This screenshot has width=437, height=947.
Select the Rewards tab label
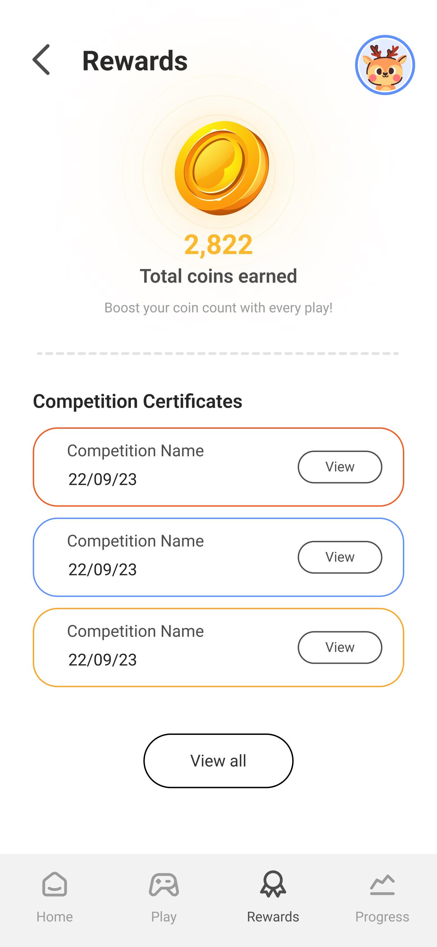tap(273, 917)
